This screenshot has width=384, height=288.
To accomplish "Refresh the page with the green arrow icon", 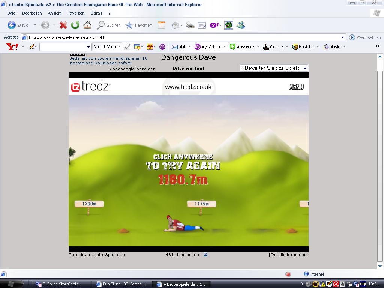I will click(x=75, y=25).
